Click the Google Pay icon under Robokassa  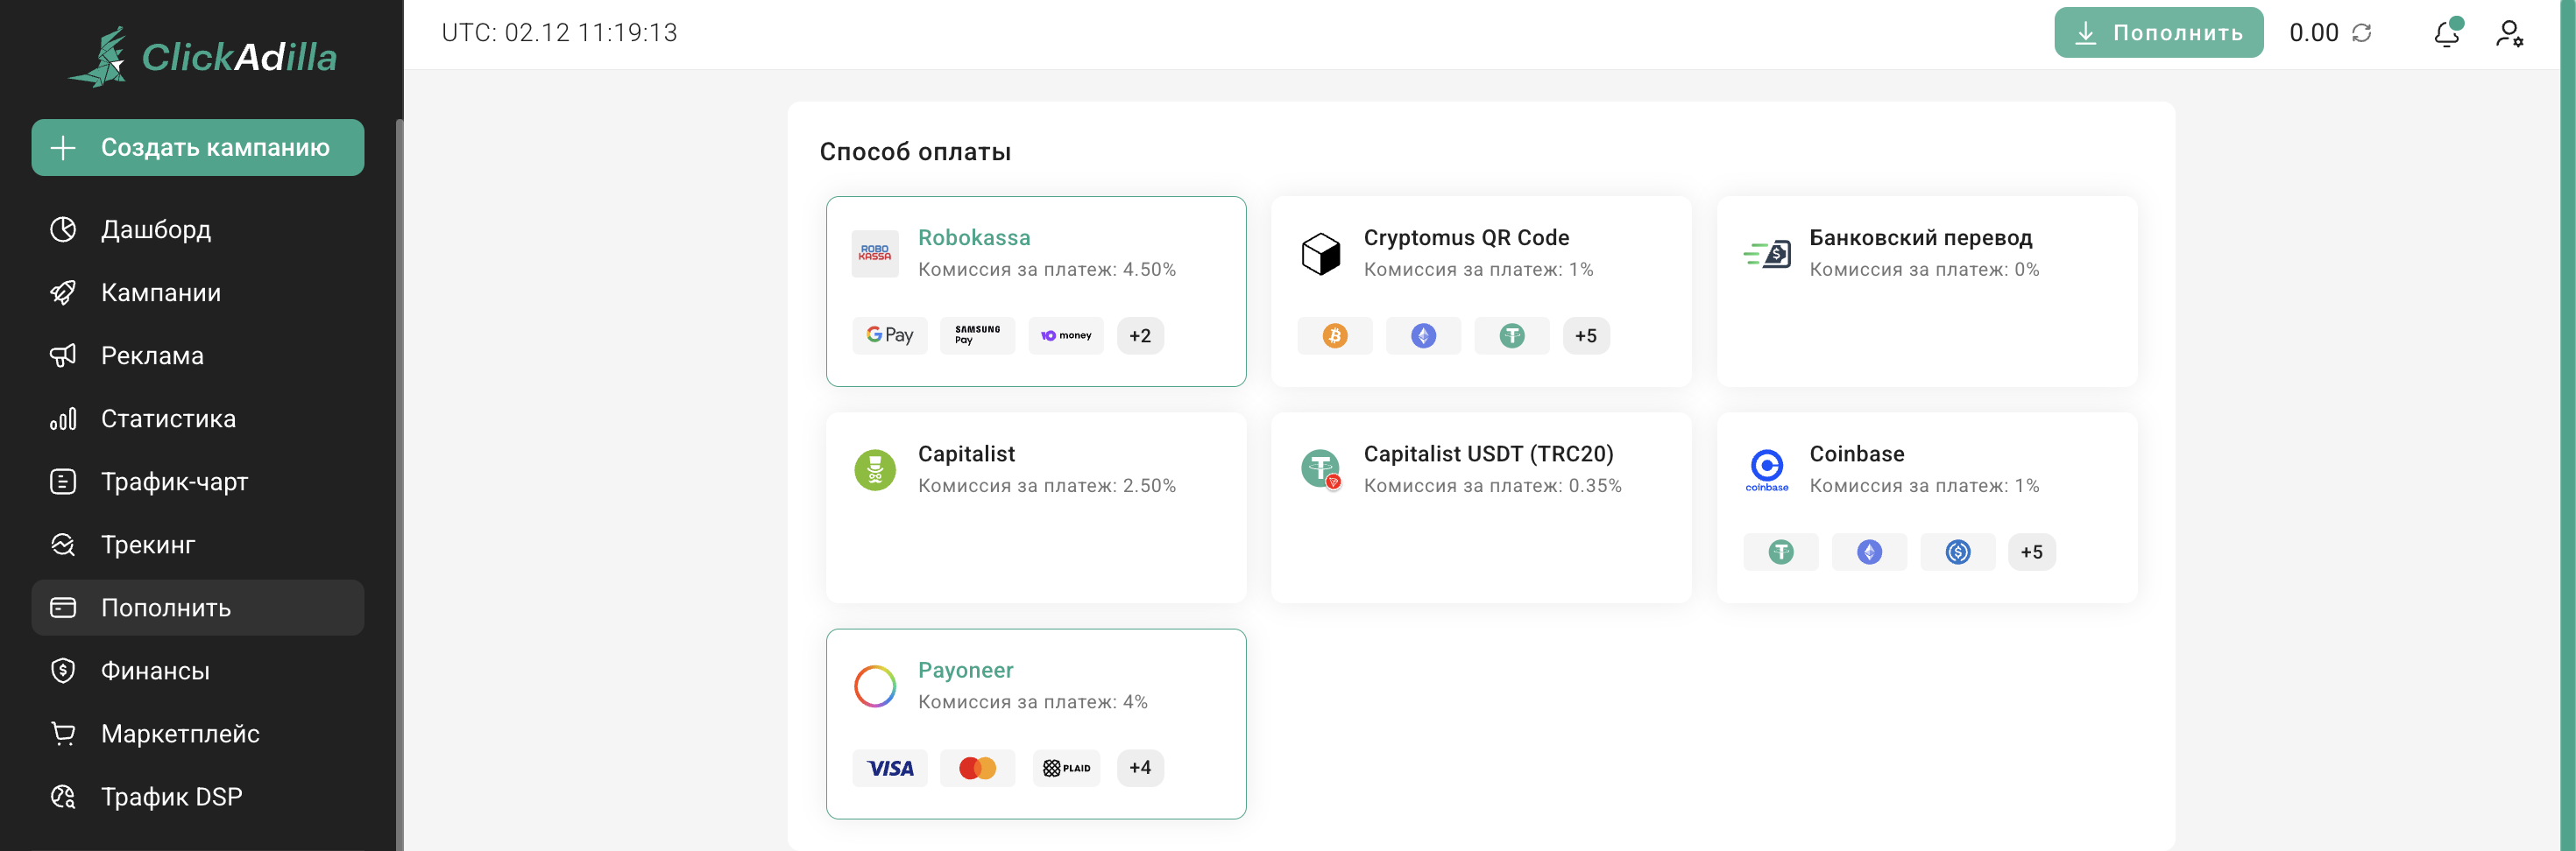pyautogui.click(x=889, y=335)
